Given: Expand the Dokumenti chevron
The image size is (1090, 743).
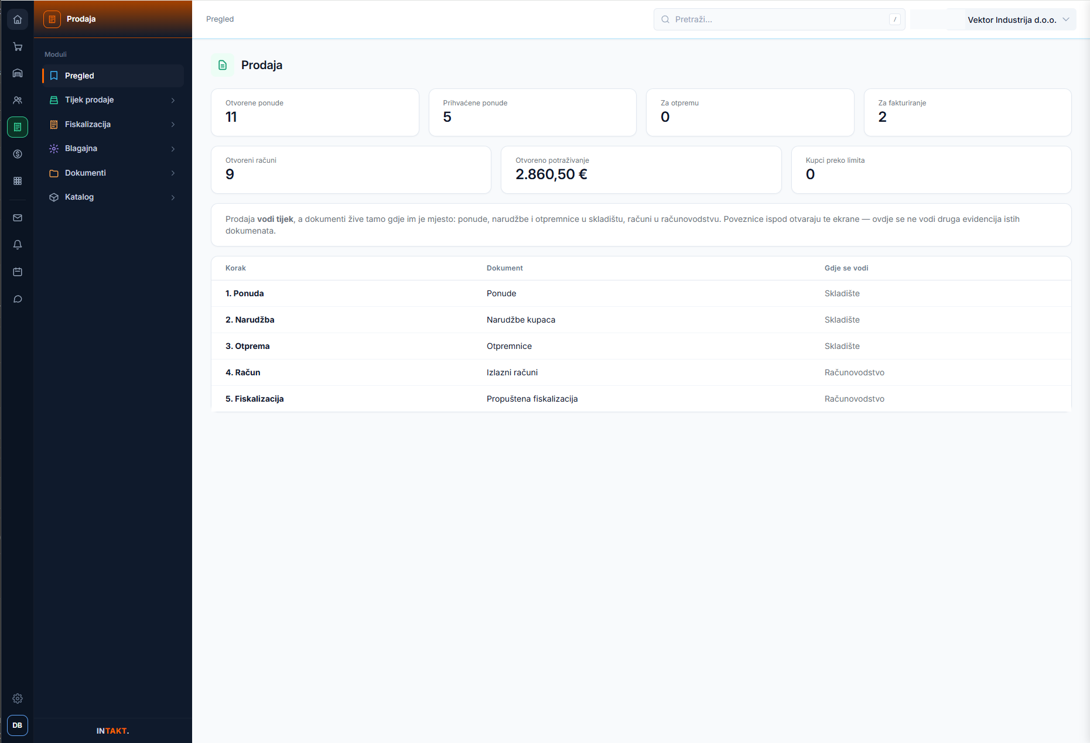Looking at the screenshot, I should (173, 173).
